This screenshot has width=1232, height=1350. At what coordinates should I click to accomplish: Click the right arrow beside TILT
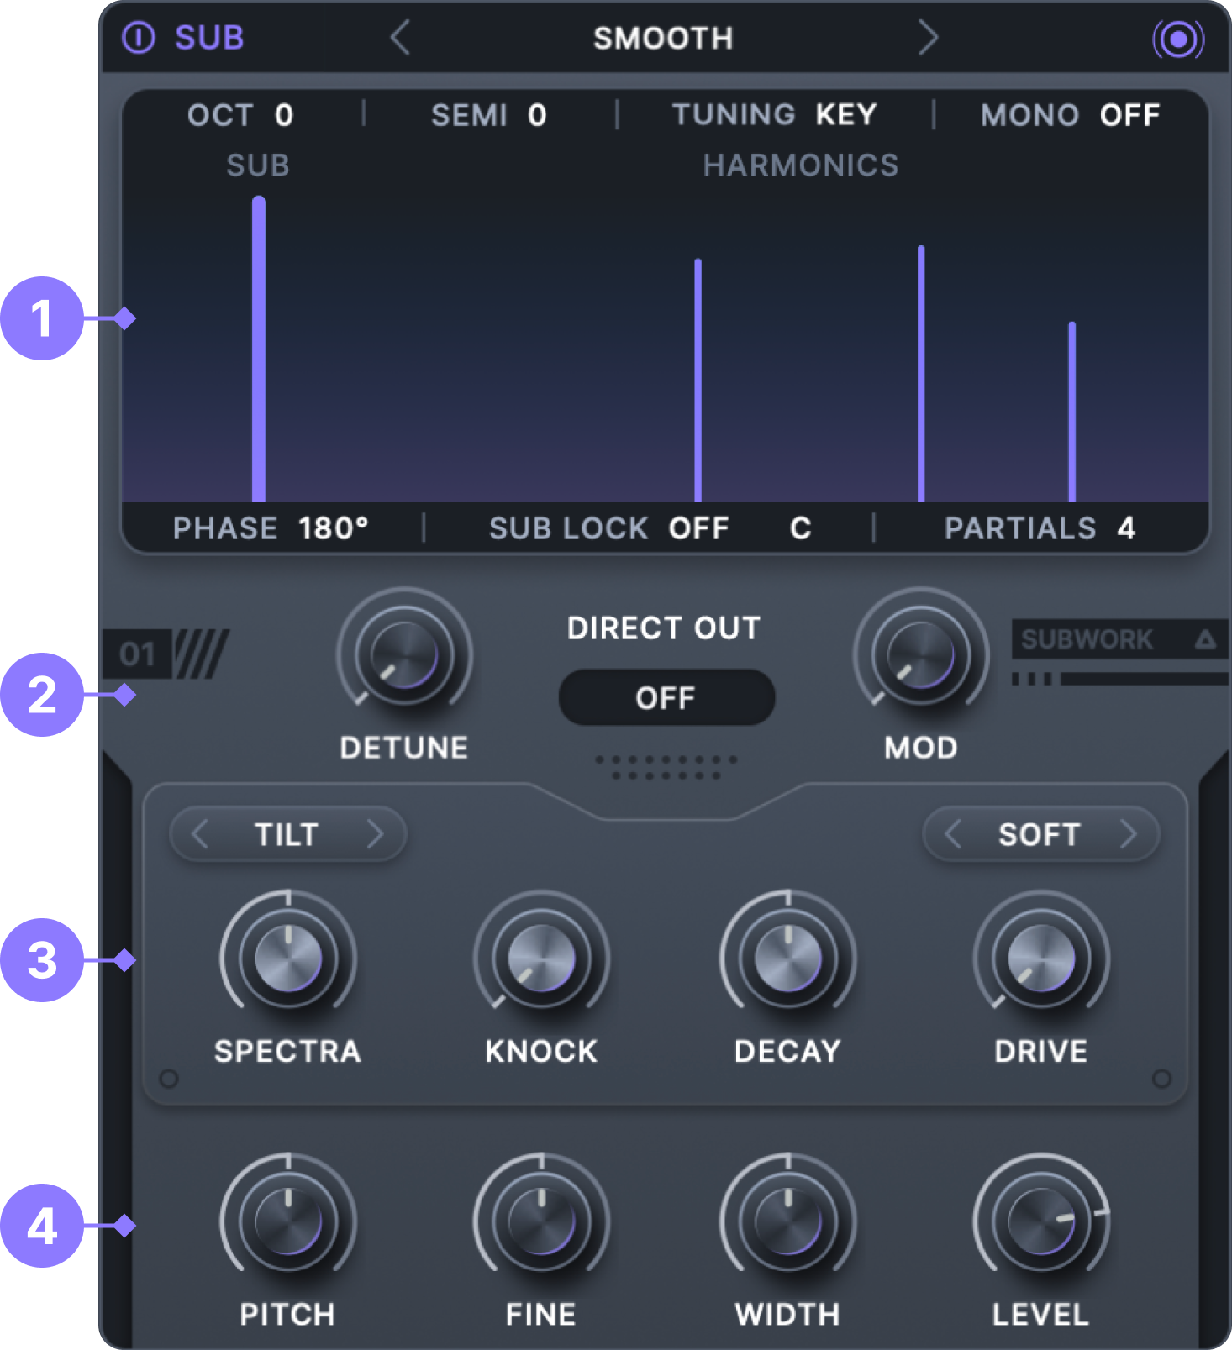375,834
